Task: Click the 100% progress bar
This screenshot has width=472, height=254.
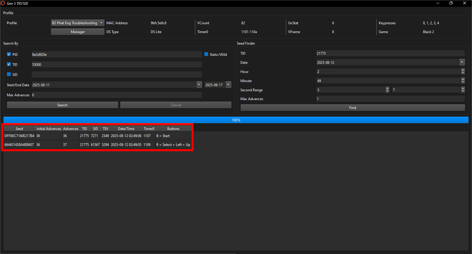Action: pos(236,120)
